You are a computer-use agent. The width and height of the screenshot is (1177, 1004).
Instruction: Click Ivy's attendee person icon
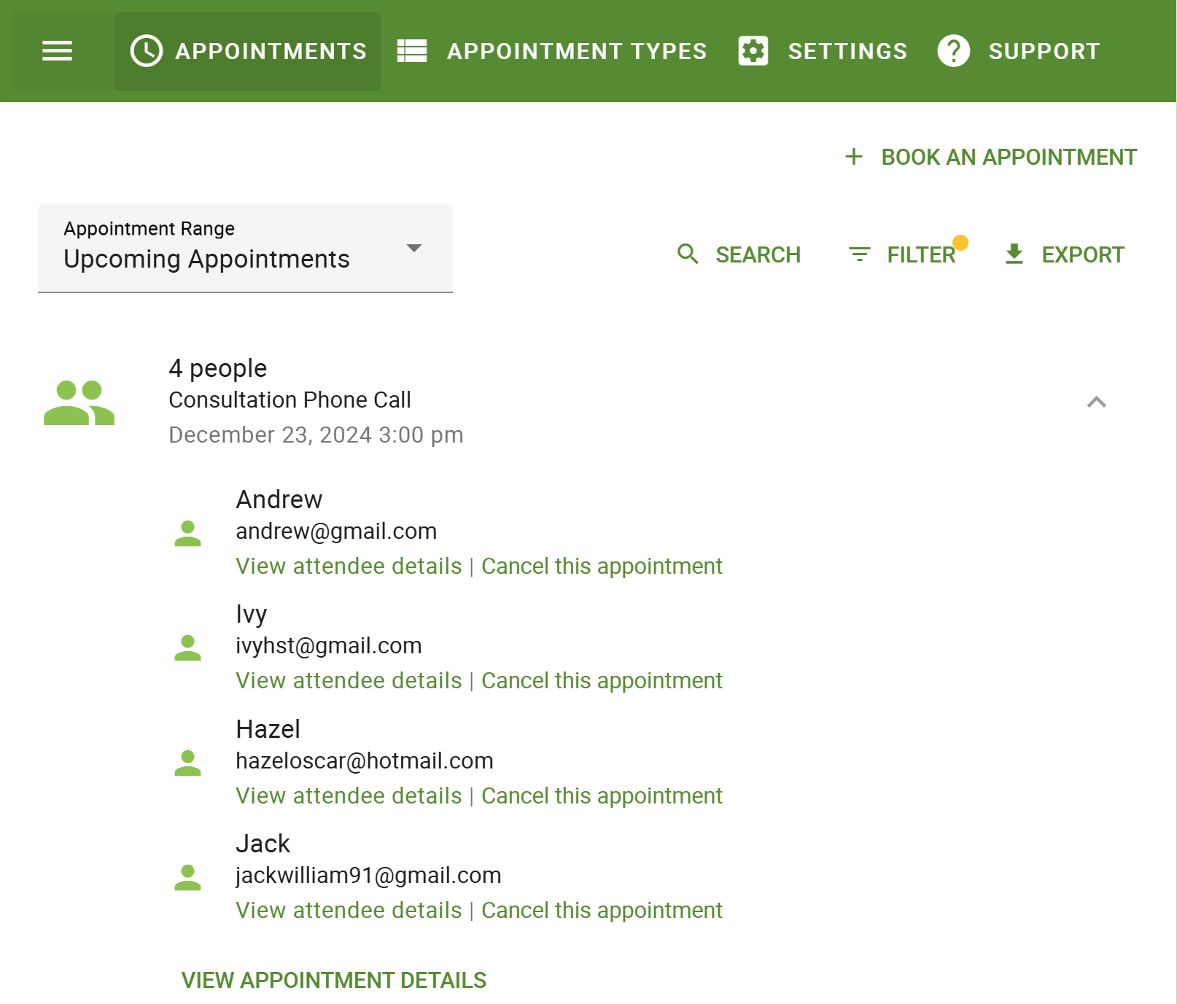187,647
